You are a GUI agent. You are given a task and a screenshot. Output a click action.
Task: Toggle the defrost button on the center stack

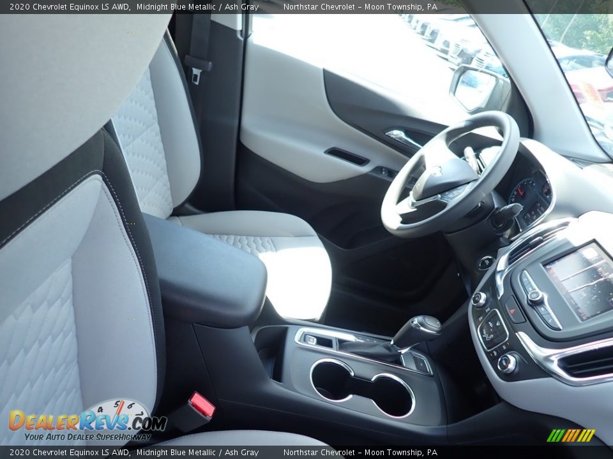[499, 323]
